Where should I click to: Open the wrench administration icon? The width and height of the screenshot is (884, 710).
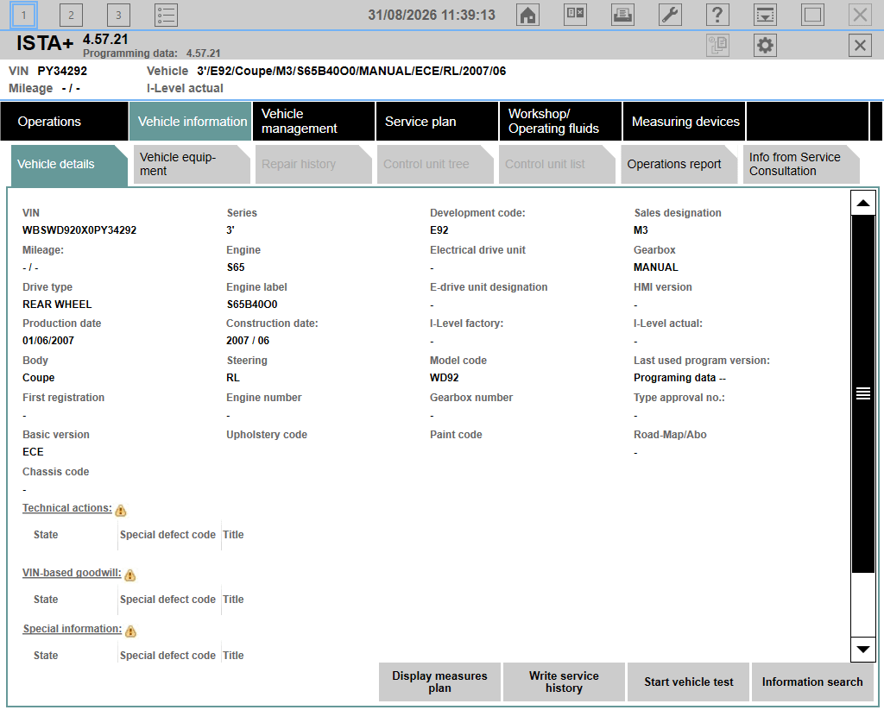click(x=670, y=16)
